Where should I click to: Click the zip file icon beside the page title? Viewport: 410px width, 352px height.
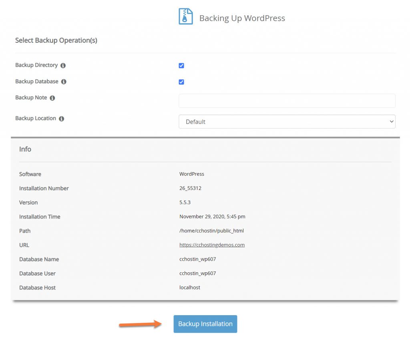click(185, 17)
